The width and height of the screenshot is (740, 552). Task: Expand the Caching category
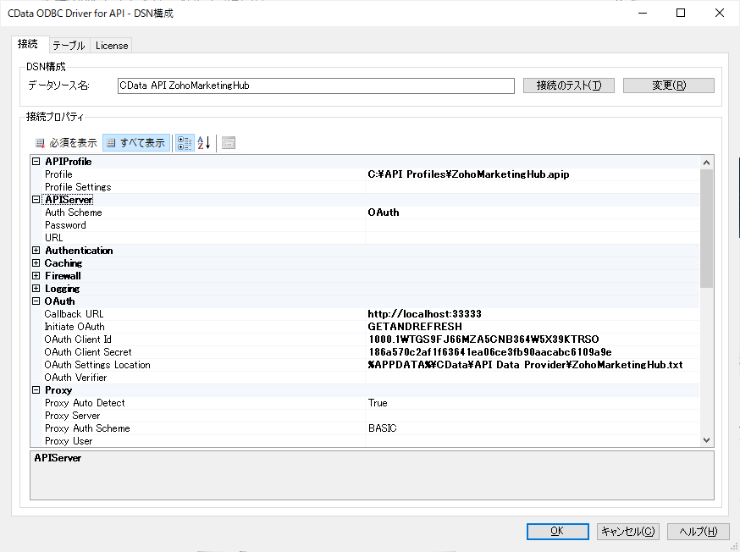point(36,262)
